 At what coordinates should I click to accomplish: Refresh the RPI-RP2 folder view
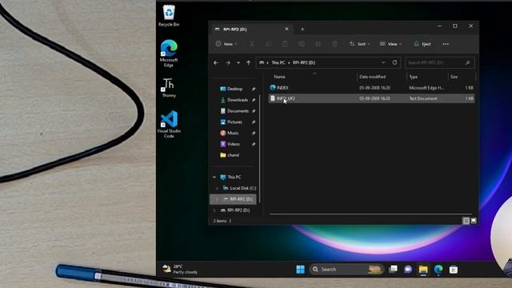click(394, 62)
